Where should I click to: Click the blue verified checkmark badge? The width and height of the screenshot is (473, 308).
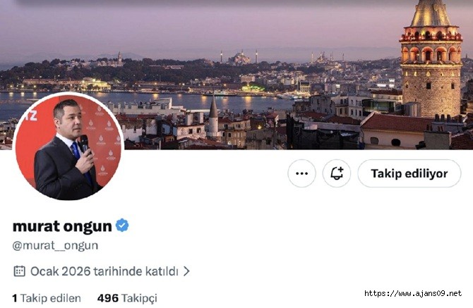(122, 226)
